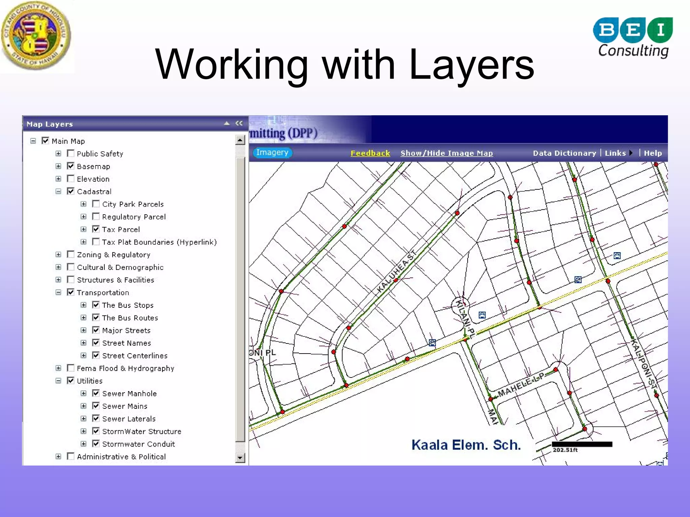Click the City and County of Honolulu seal

click(36, 36)
